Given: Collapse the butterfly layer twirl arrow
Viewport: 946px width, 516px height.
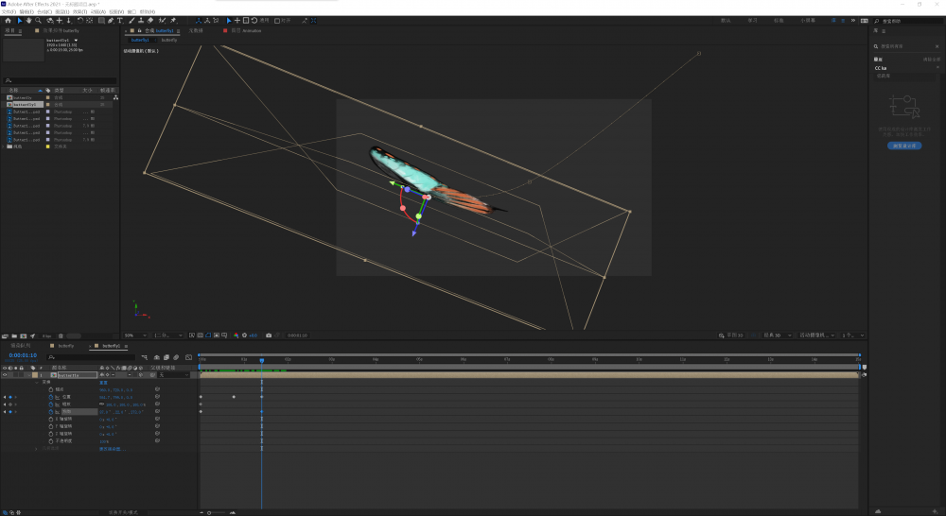Looking at the screenshot, I should tap(29, 375).
